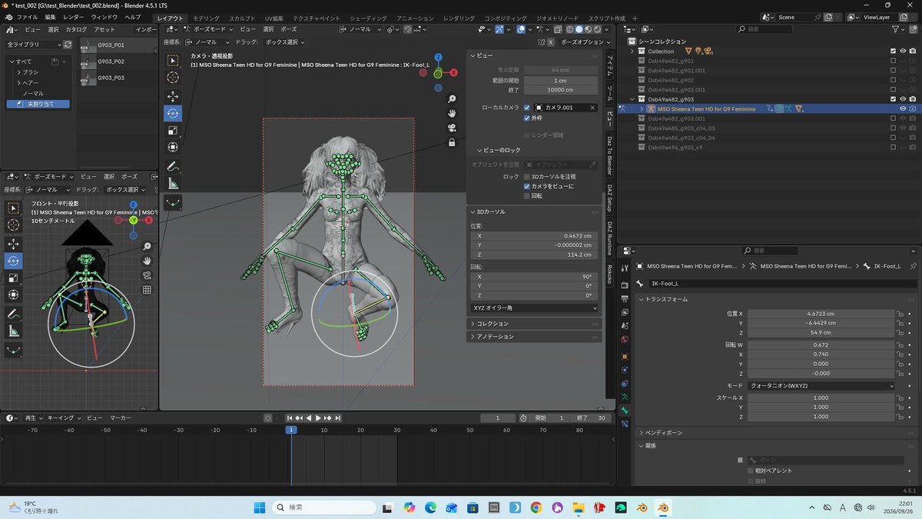Viewport: 922px width, 519px height.
Task: Expand MSO Sheena Teen HD tree item
Action: [x=642, y=109]
